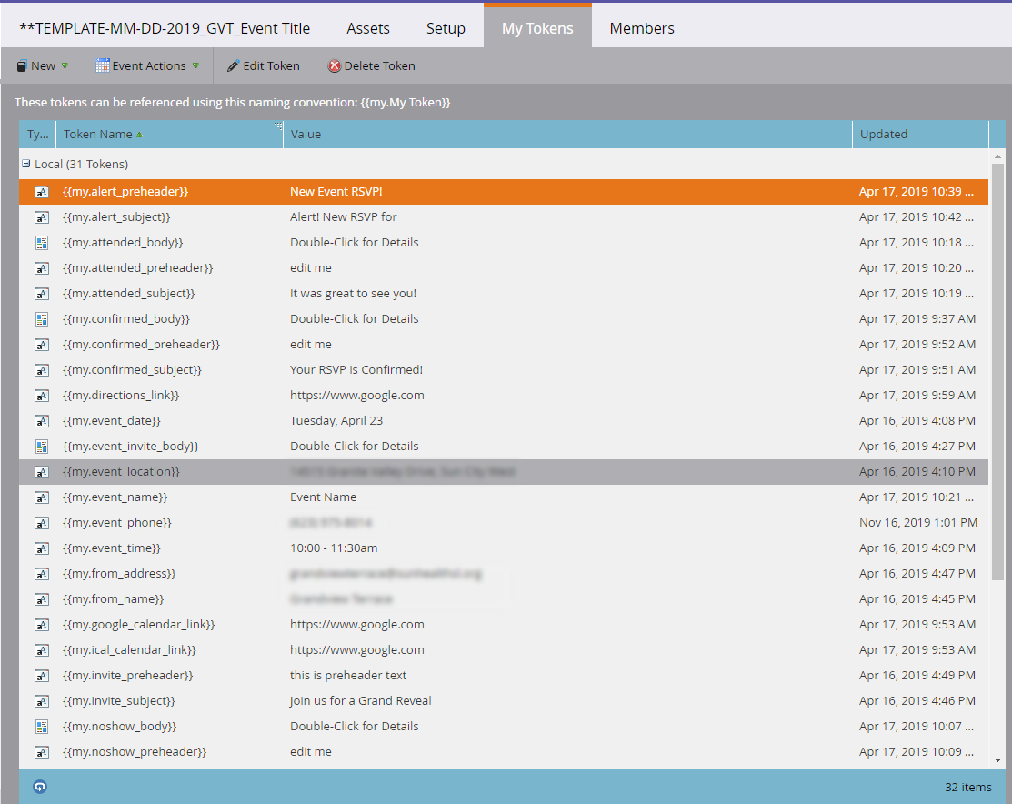1012x804 pixels.
Task: Click the rich text icon for my.attended_body
Action: 41,243
